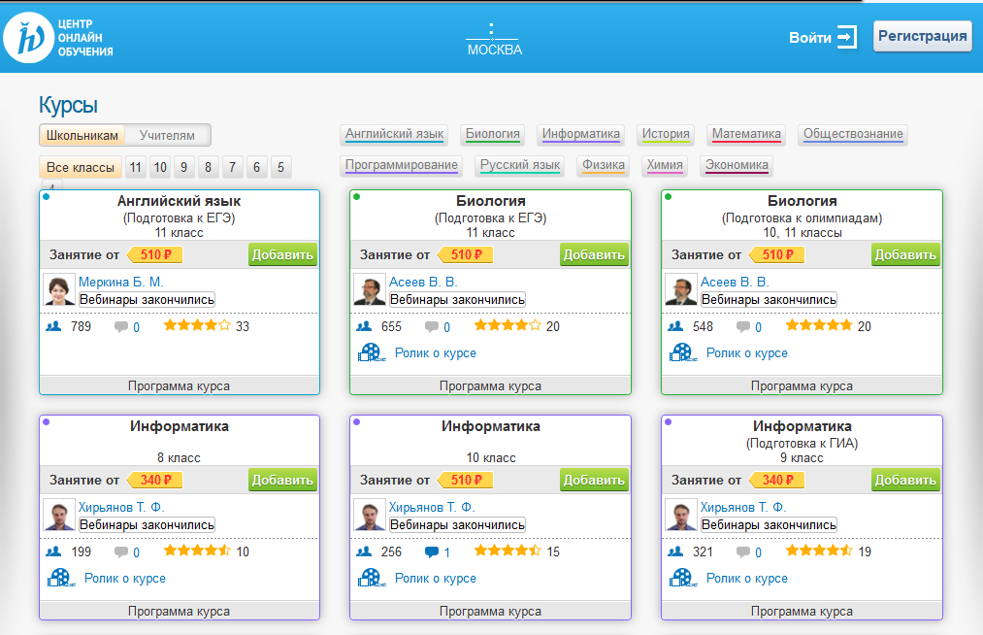Select Программирование subject tag

pyautogui.click(x=401, y=166)
